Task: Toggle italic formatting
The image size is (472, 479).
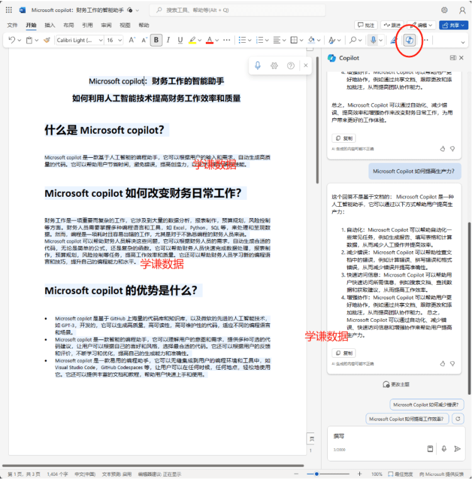Action: (x=168, y=40)
